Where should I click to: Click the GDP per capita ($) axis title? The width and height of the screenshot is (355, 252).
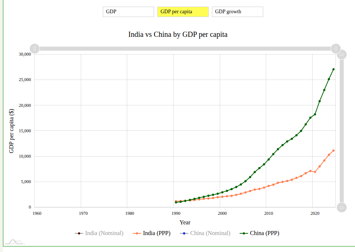11,131
